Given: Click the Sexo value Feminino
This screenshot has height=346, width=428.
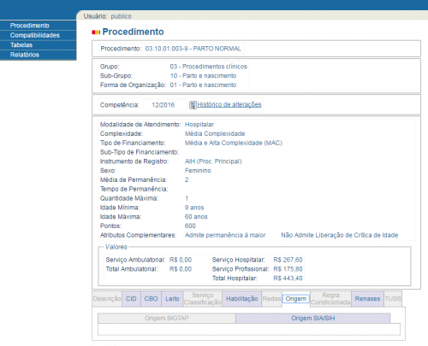Looking at the screenshot, I should 198,171.
